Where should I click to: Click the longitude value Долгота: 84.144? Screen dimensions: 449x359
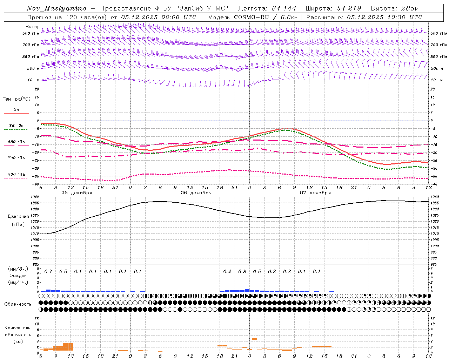pos(267,8)
